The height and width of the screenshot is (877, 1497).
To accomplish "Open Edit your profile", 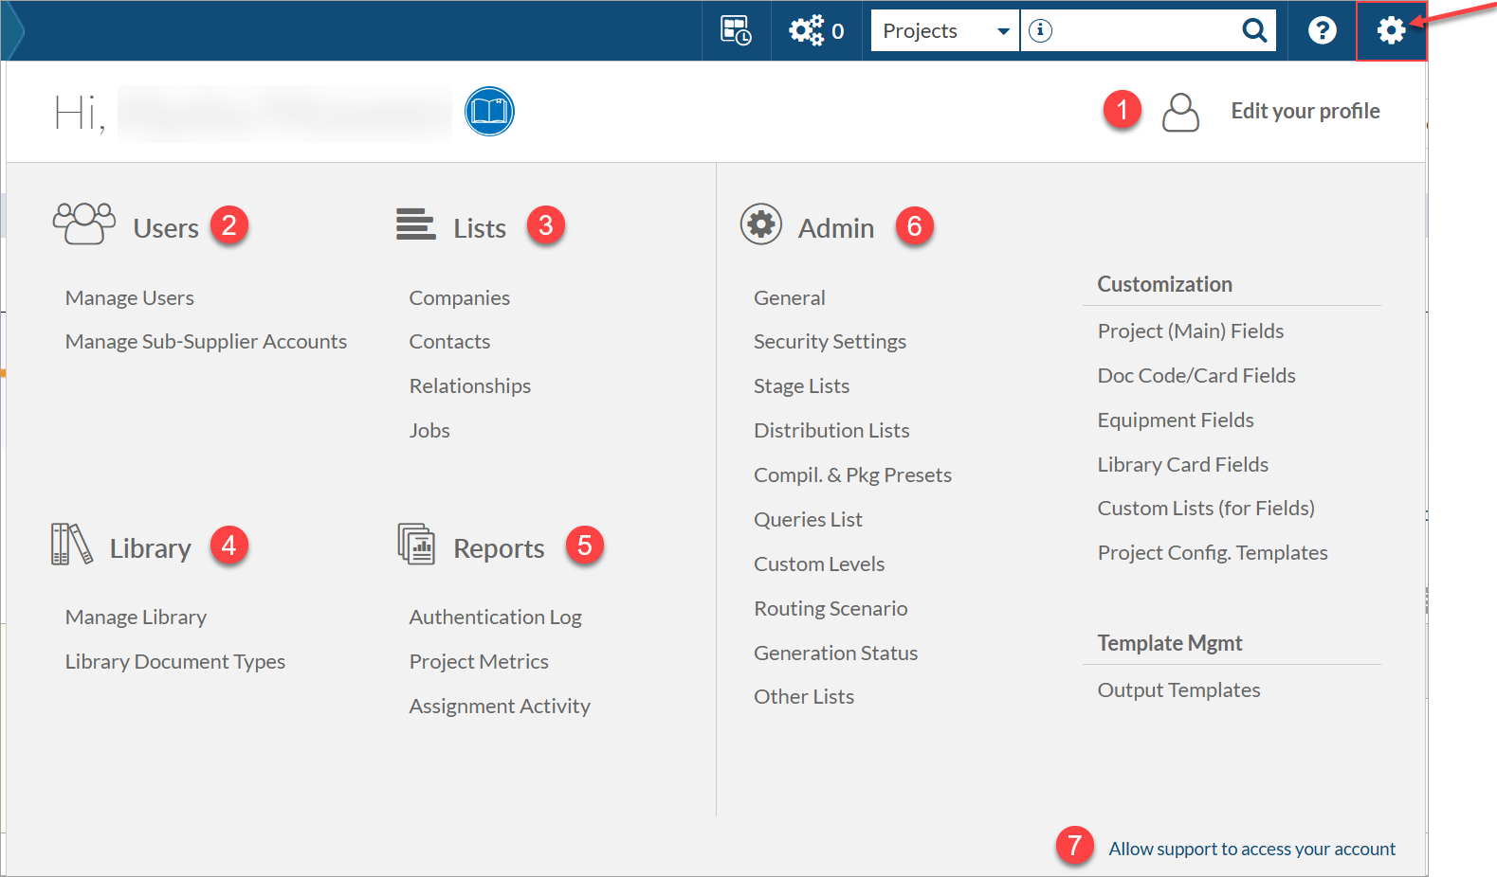I will [x=1305, y=111].
